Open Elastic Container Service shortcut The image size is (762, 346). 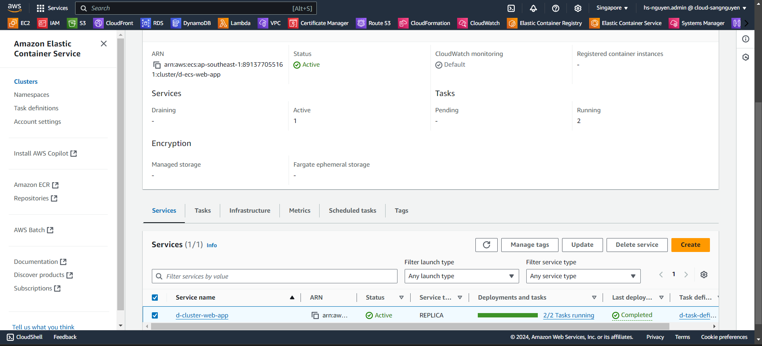click(625, 23)
